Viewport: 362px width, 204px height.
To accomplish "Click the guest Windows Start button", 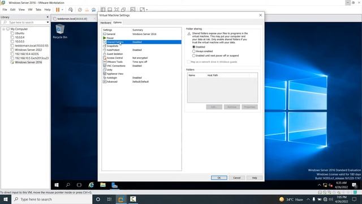I will (57, 185).
